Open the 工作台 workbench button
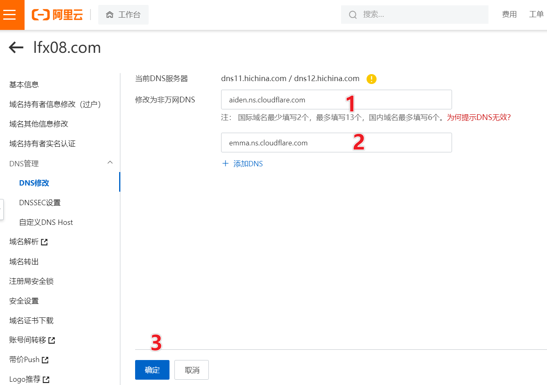 (123, 15)
